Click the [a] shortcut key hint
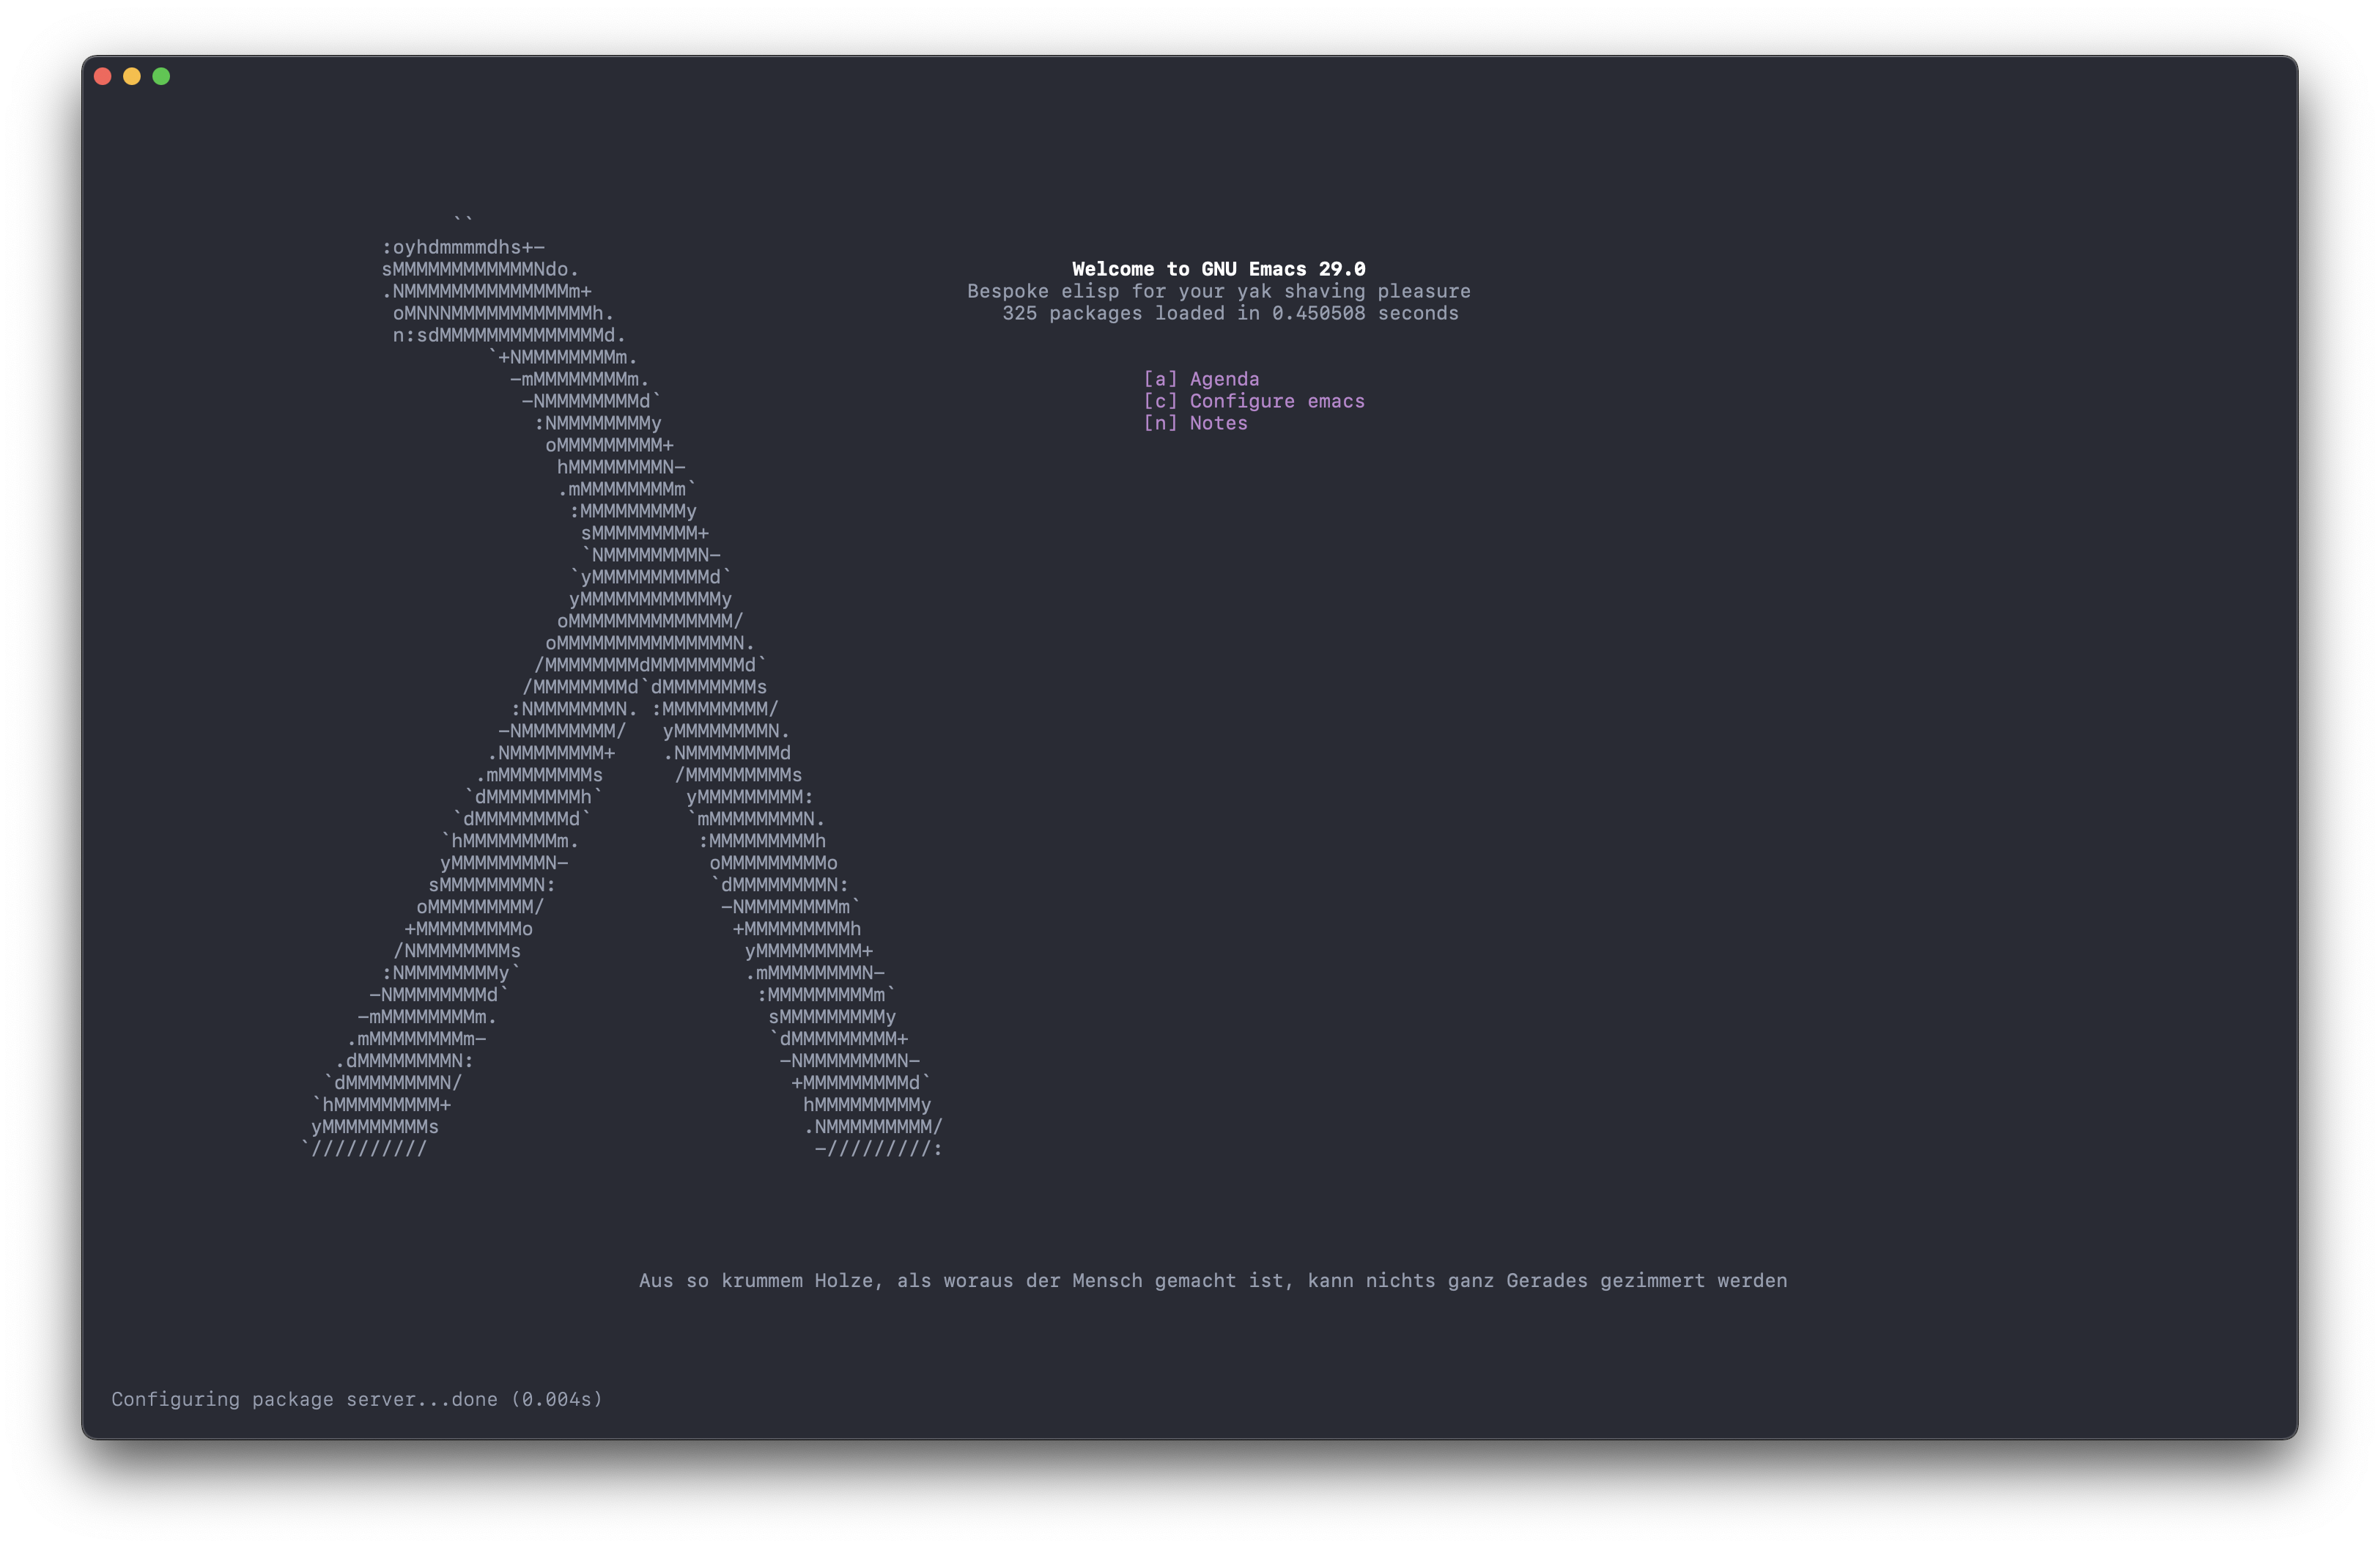The width and height of the screenshot is (2380, 1548). pyautogui.click(x=1160, y=379)
